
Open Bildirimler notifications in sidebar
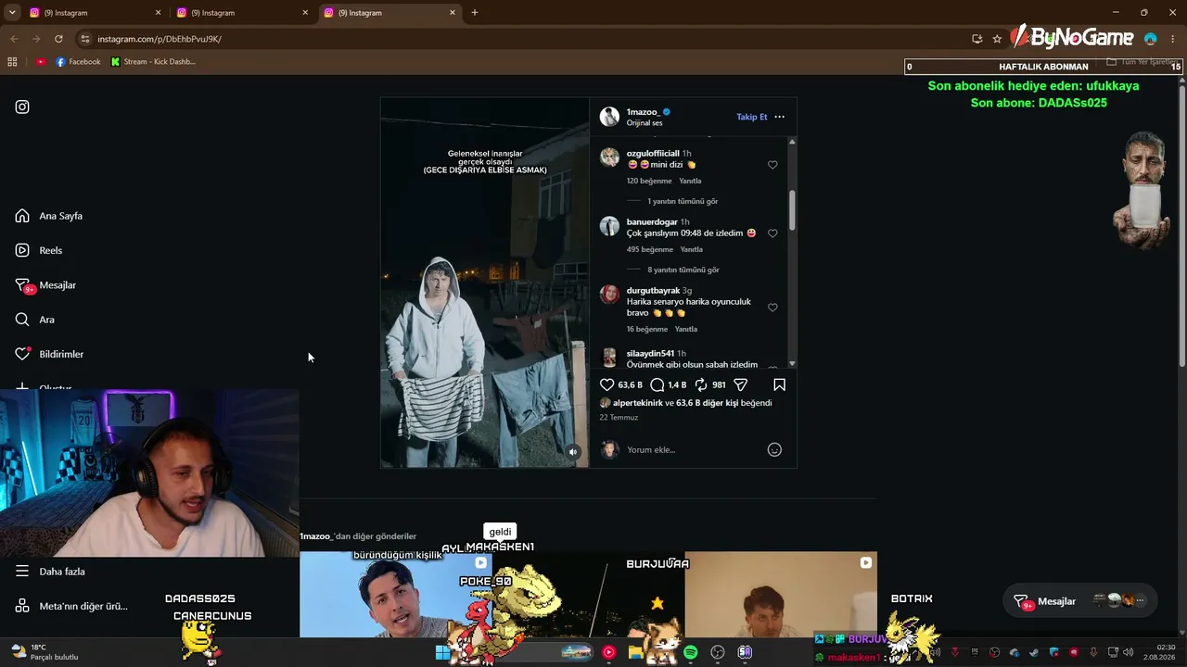click(x=49, y=354)
